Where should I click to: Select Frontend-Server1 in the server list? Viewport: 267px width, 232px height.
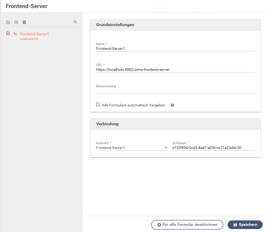[34, 34]
